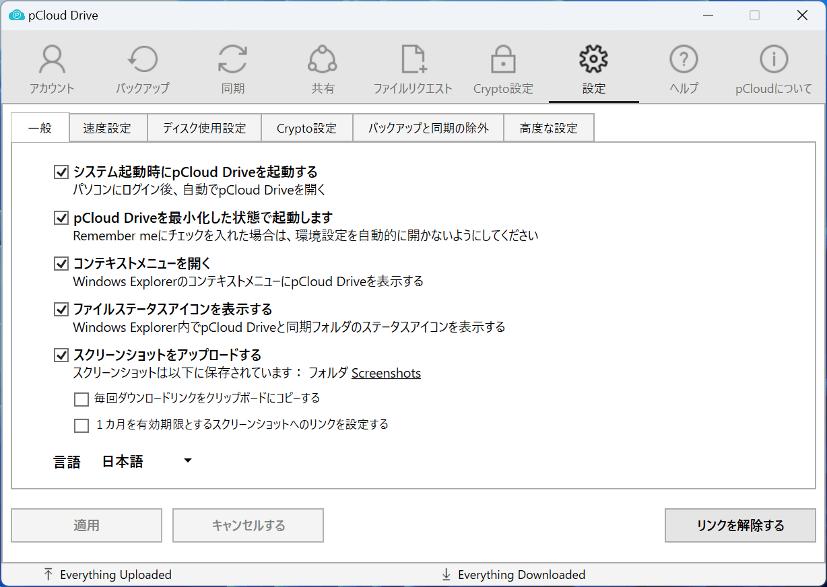Switch to the 速度設定 tab

[x=108, y=128]
